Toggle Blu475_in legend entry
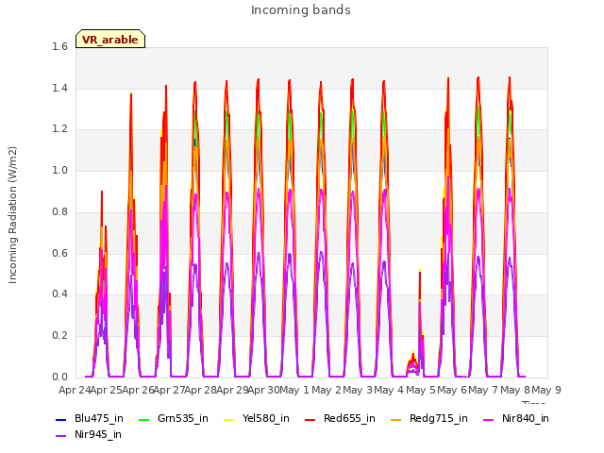 click(x=90, y=419)
